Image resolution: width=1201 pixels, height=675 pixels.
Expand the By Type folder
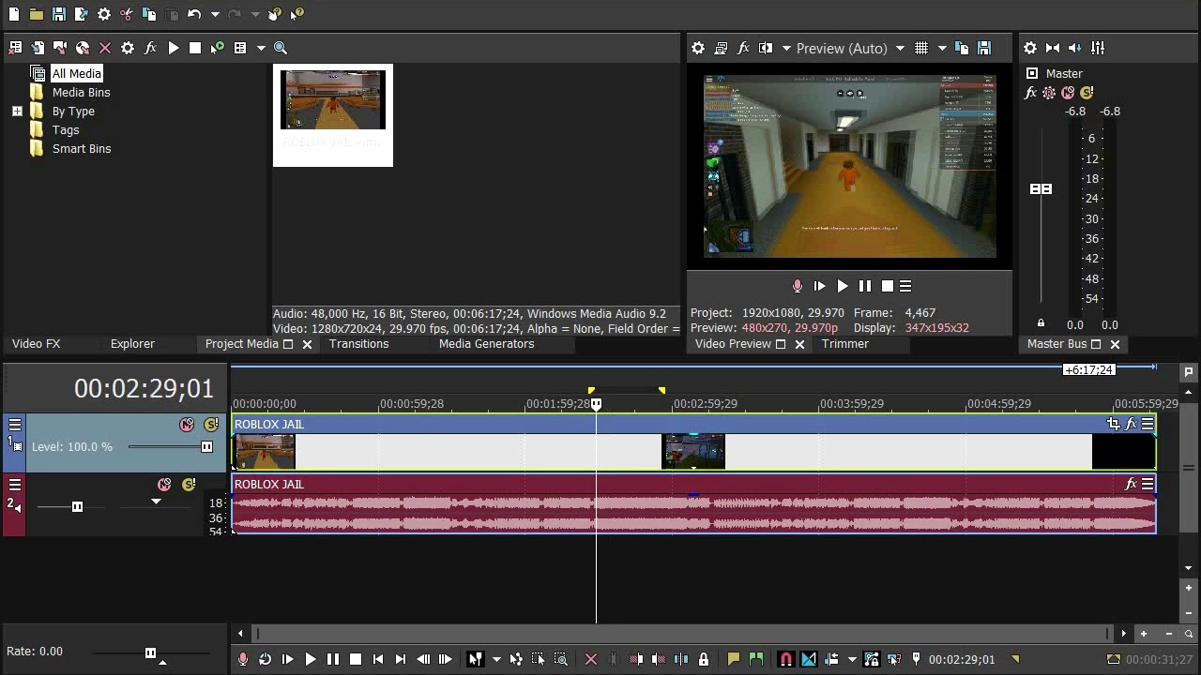[17, 111]
